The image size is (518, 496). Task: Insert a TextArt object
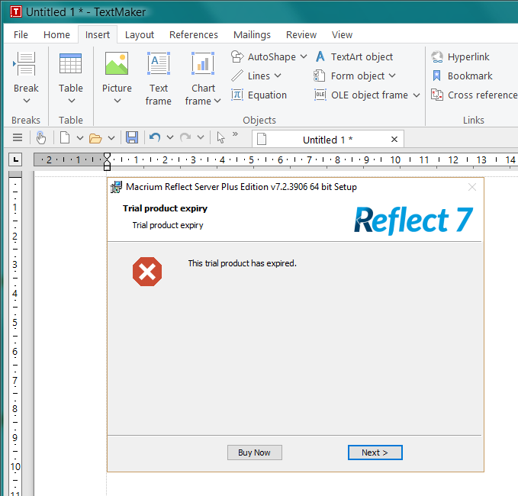(354, 57)
